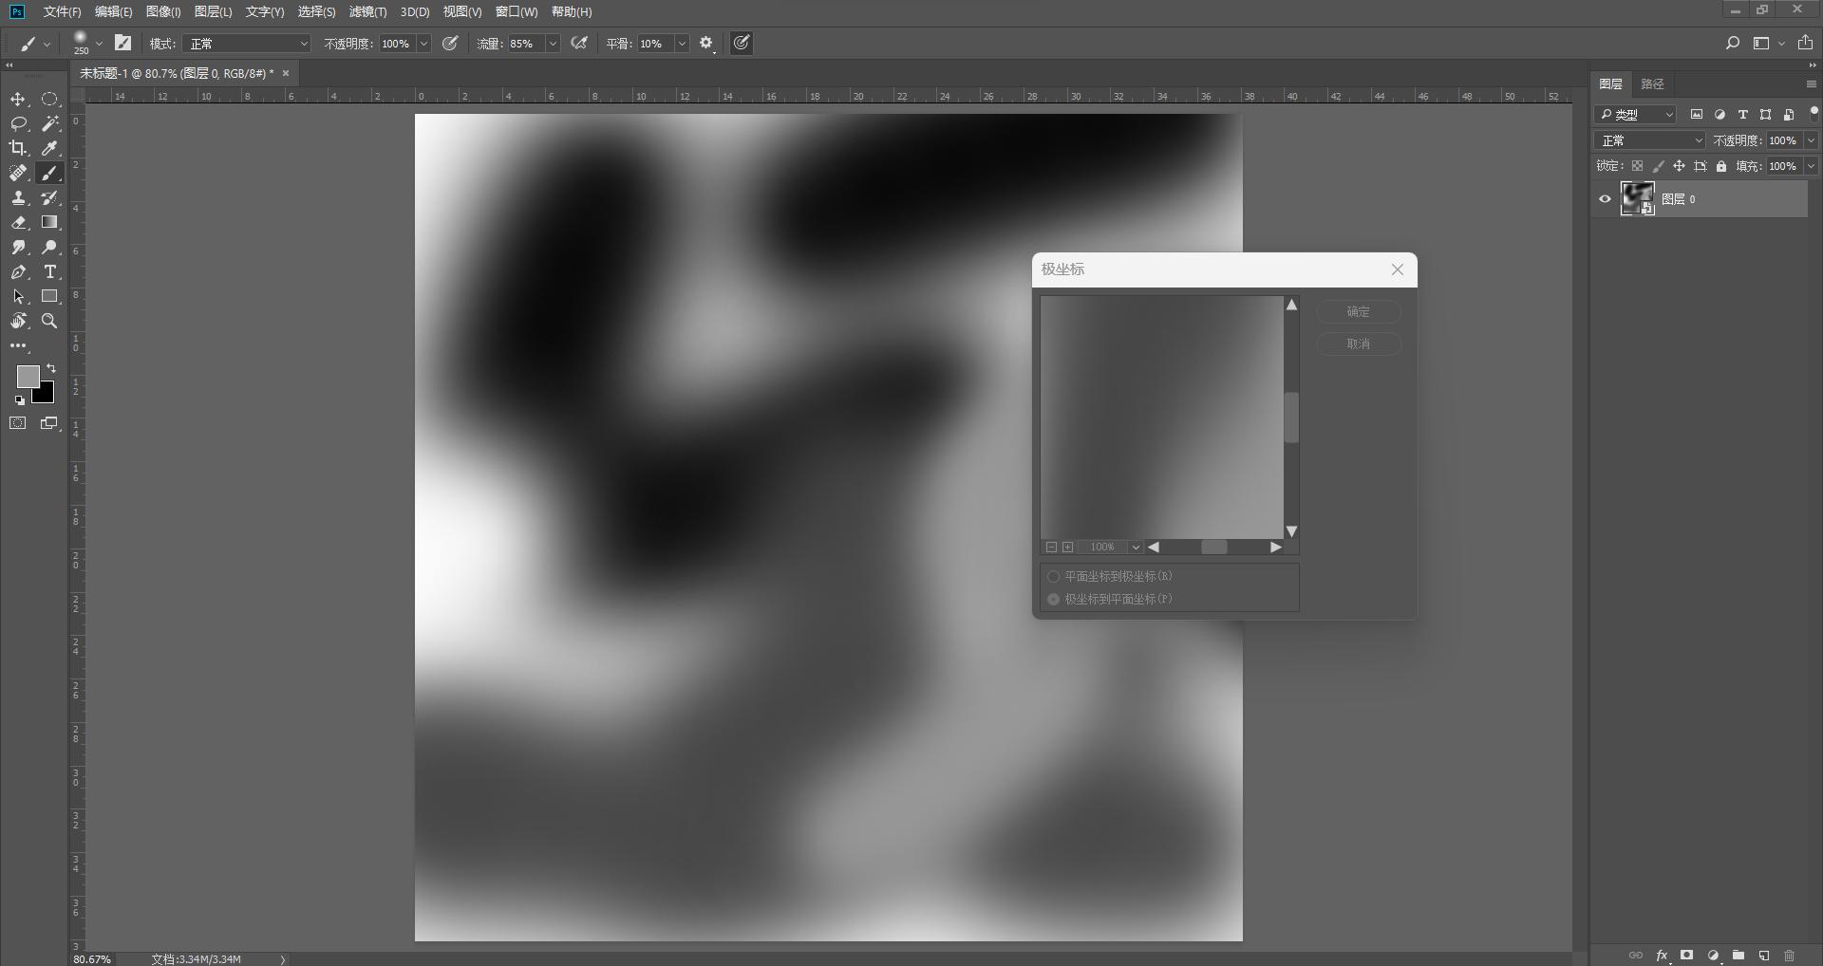1823x966 pixels.
Task: Reset default foreground and background colors
Action: coord(20,400)
